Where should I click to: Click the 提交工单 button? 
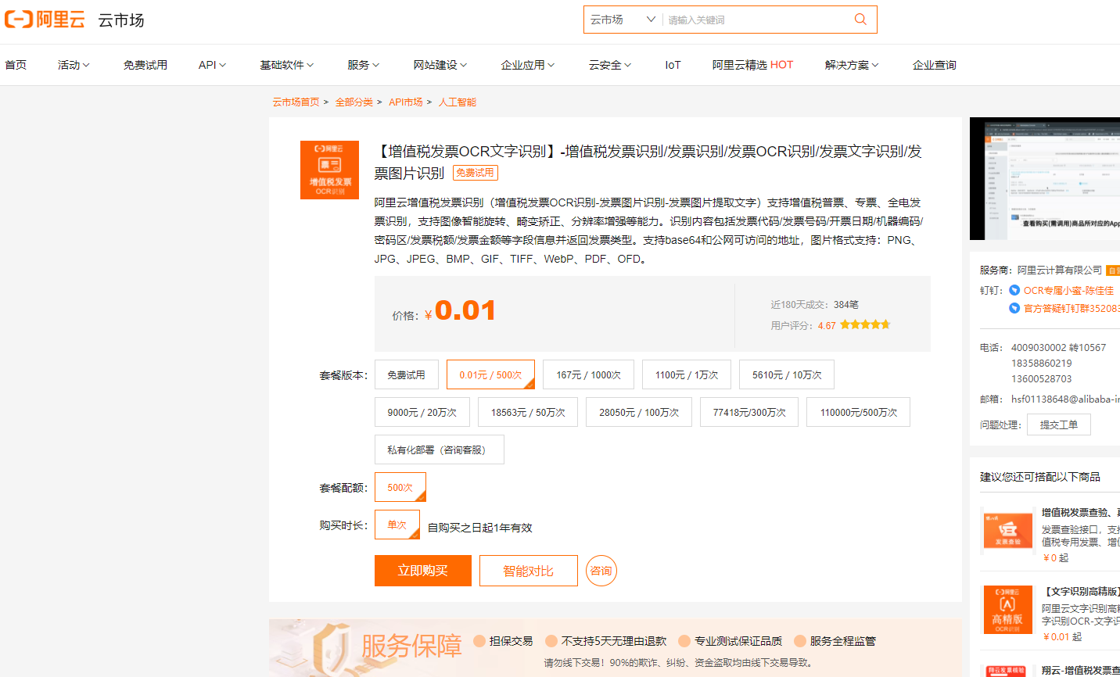(1058, 424)
